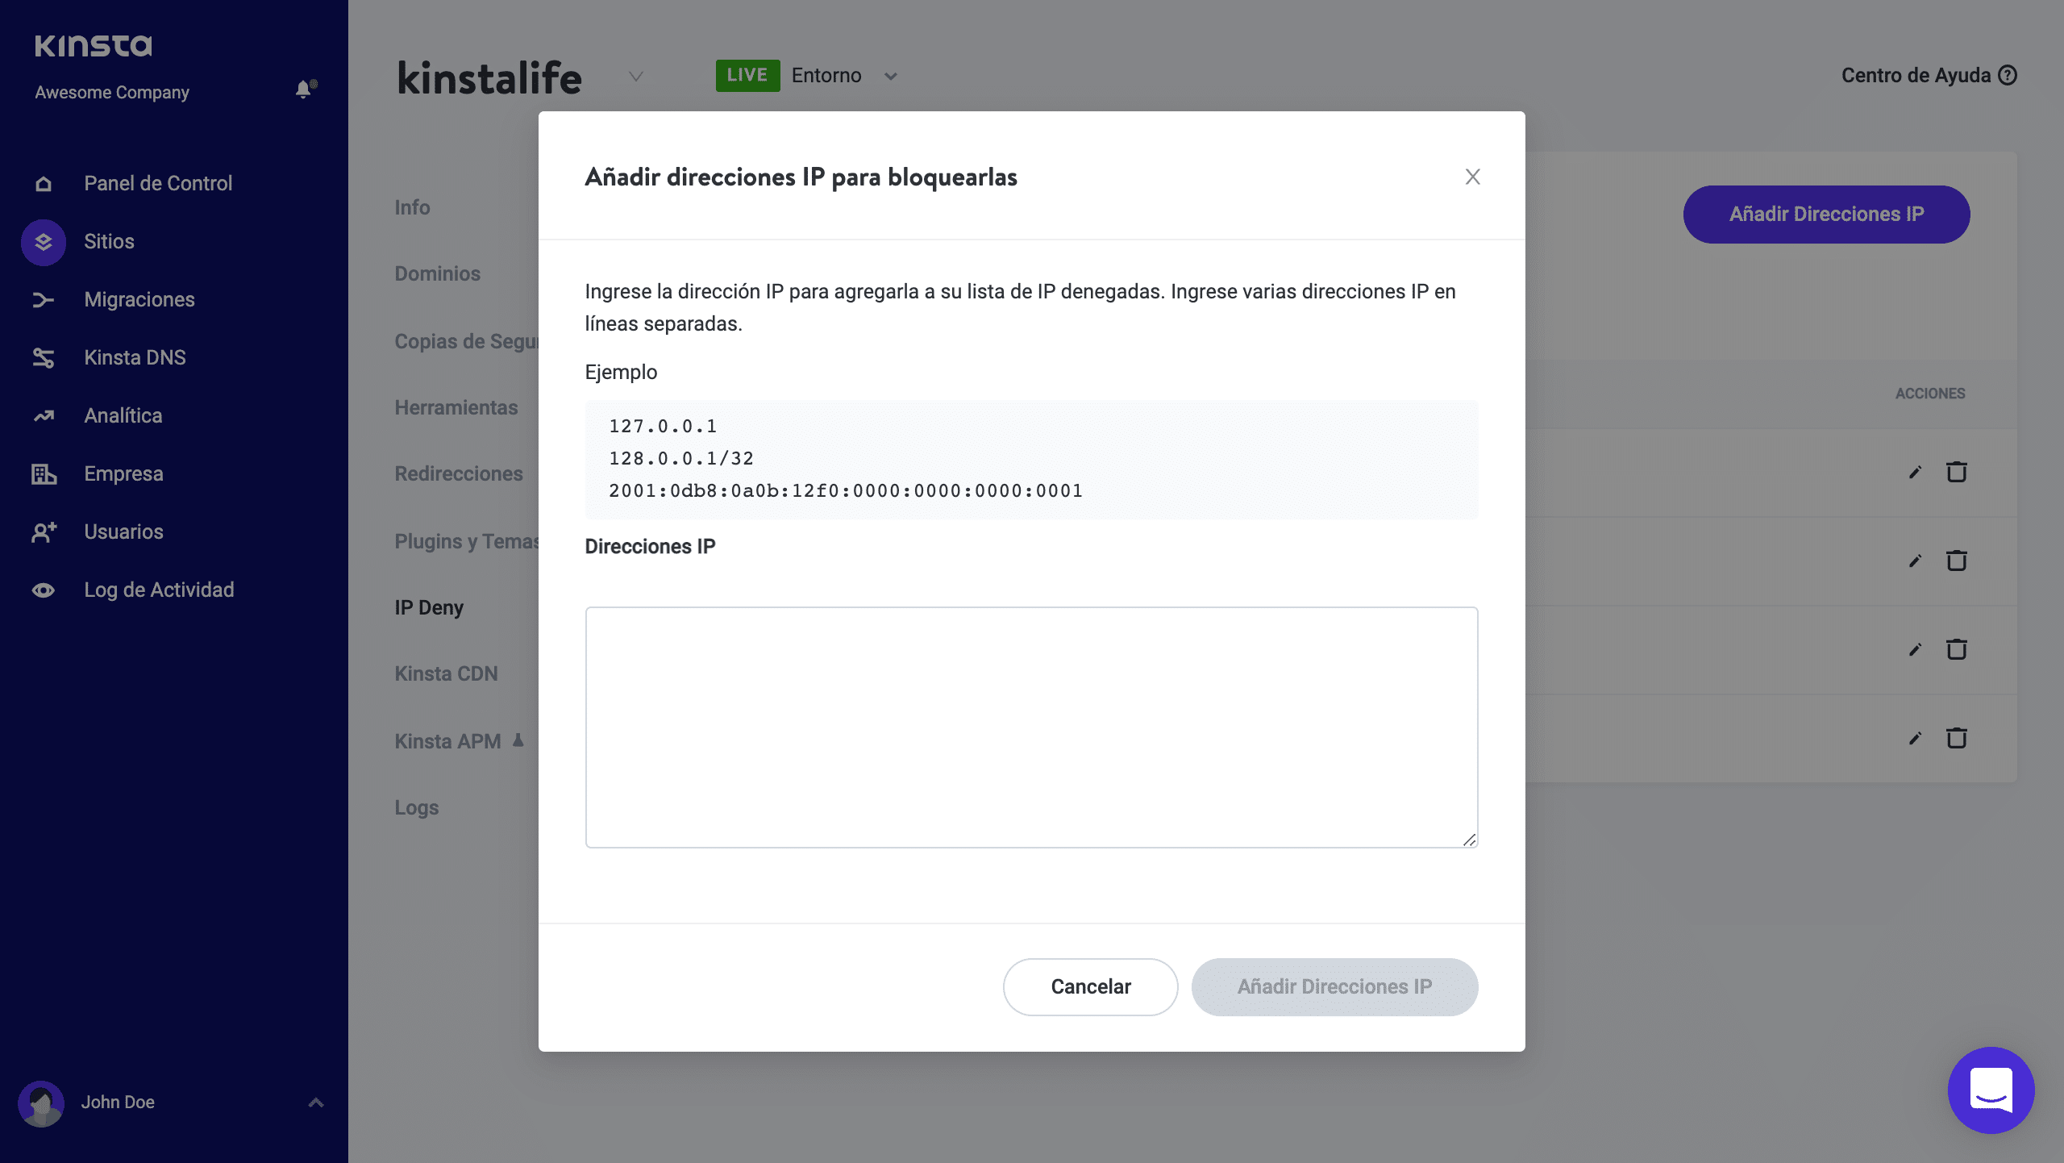The image size is (2064, 1163).
Task: Click the Log de Actividad eye icon
Action: 44,590
